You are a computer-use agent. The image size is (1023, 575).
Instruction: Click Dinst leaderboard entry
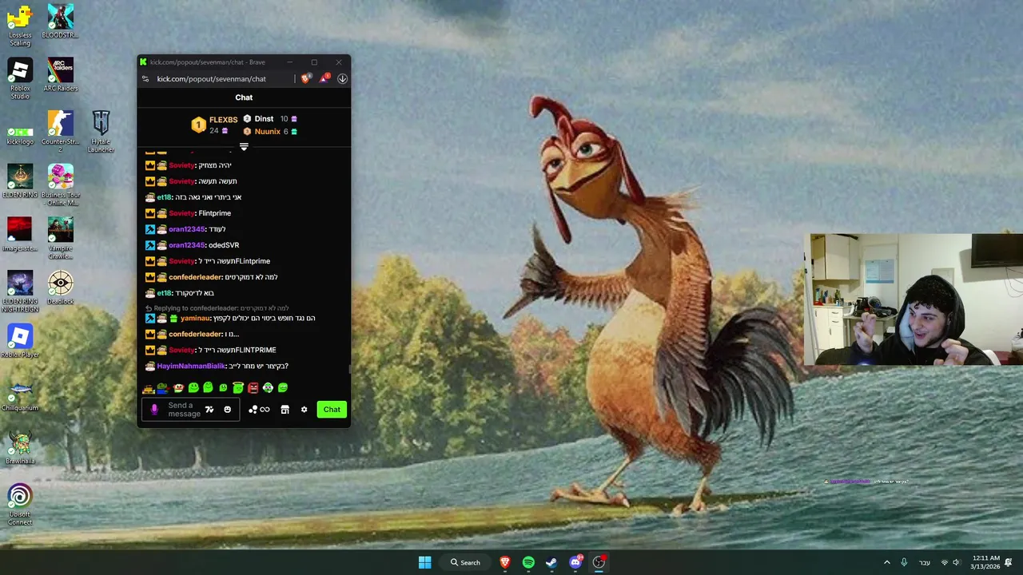tap(270, 119)
